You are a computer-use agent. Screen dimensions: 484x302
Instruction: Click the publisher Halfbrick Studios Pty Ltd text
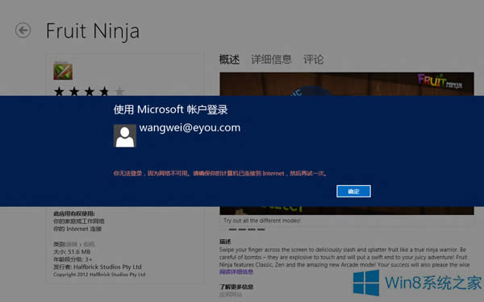[98, 267]
